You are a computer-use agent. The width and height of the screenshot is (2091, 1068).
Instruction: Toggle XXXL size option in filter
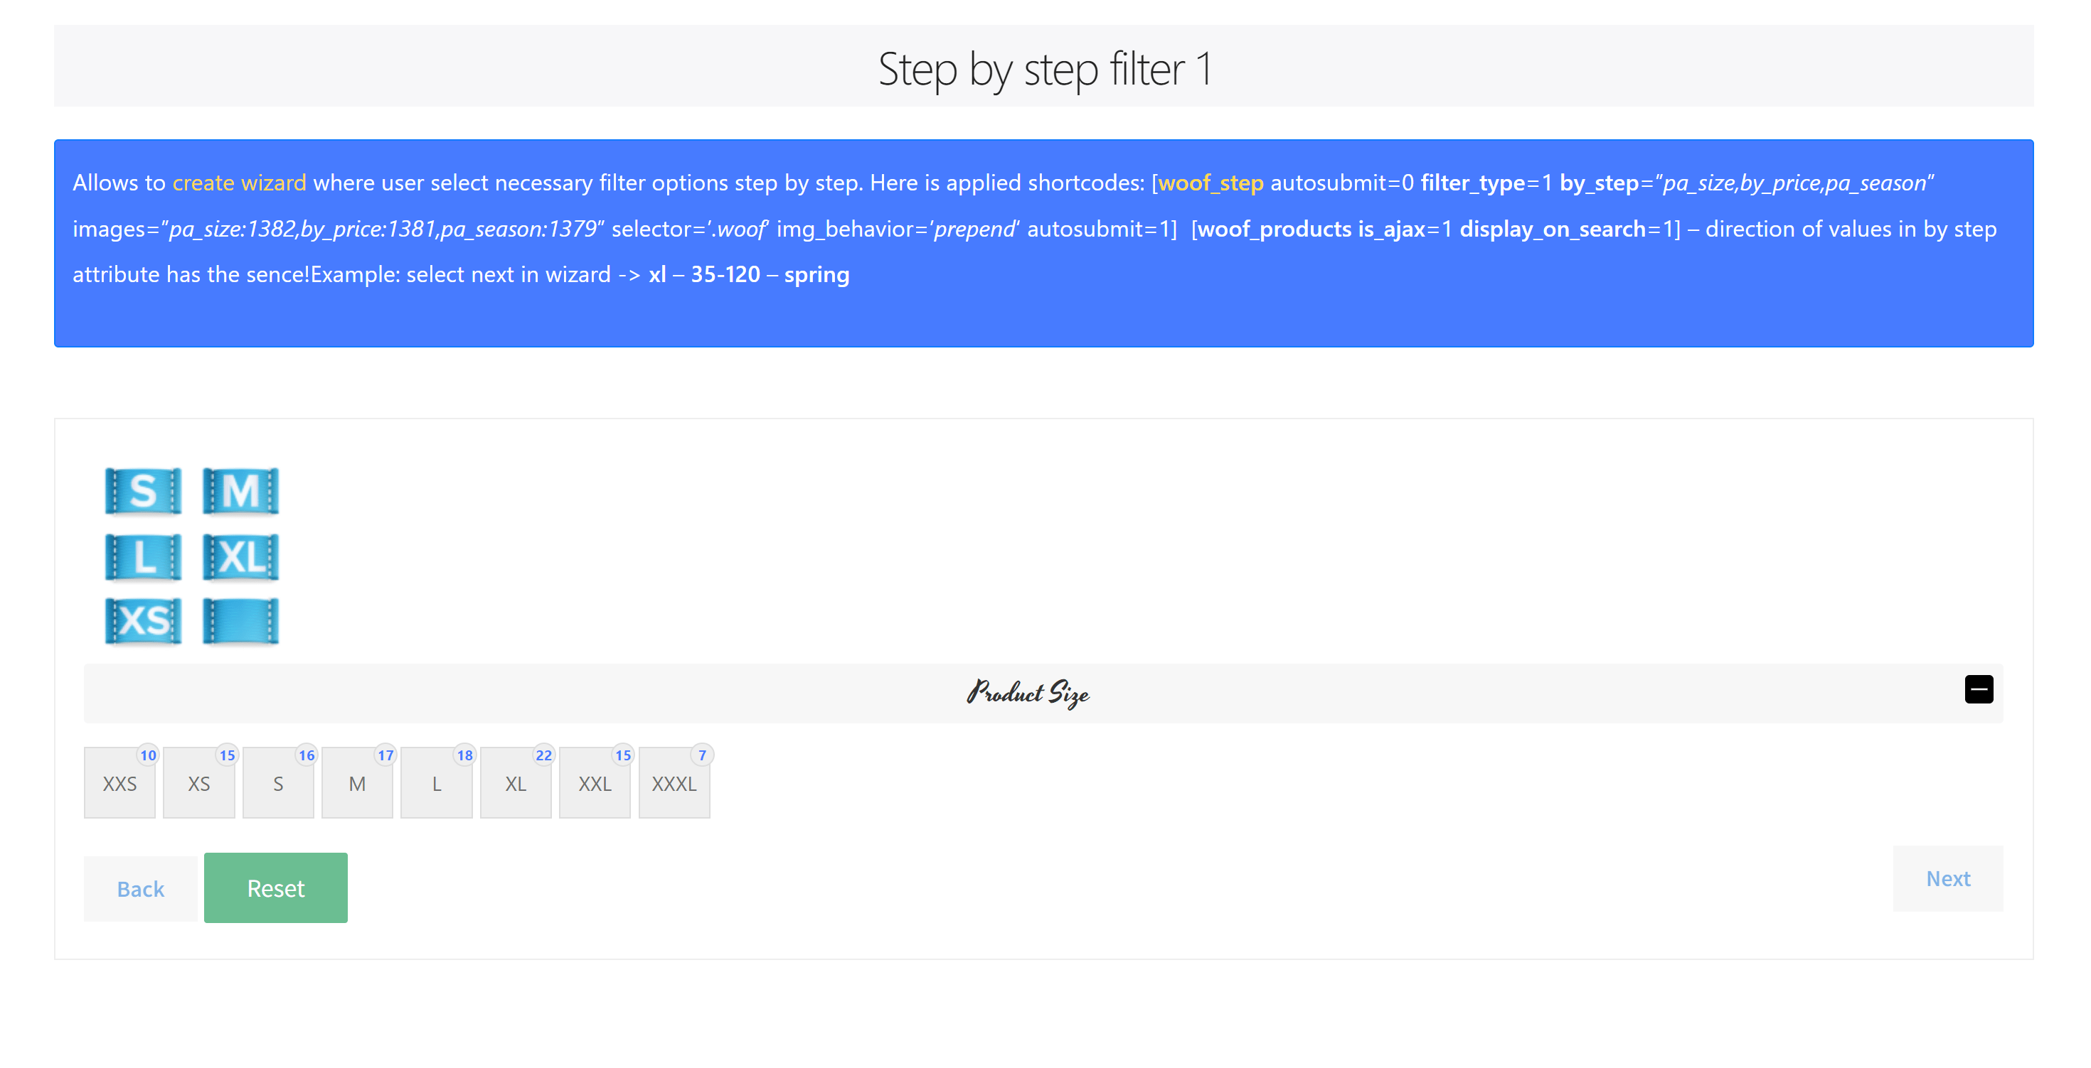pyautogui.click(x=674, y=783)
